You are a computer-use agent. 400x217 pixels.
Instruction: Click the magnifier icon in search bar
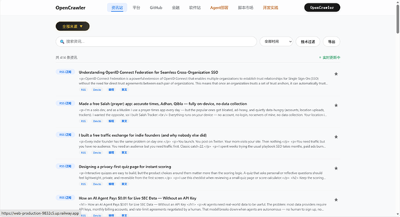(x=62, y=42)
